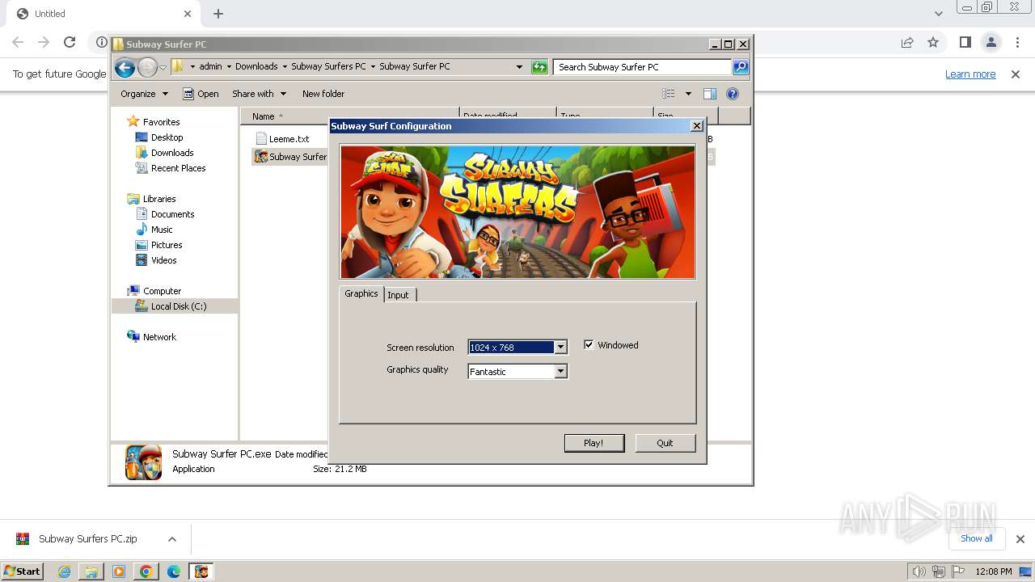Expand the download item options chevron
Viewport: 1035px width, 582px height.
171,539
